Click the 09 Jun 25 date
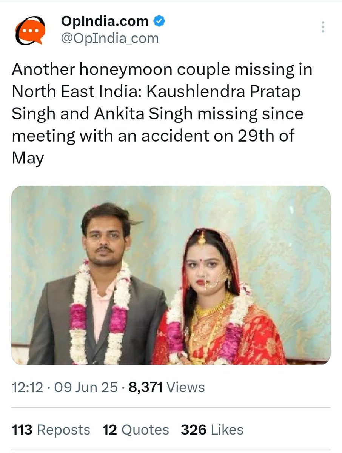342x453 pixels. pyautogui.click(x=86, y=388)
